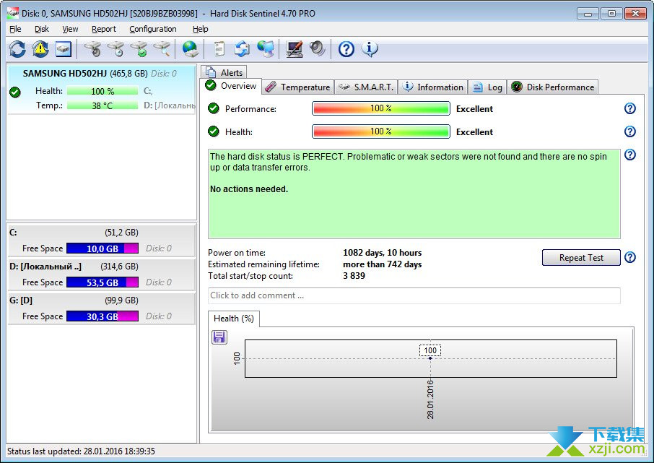Click the C: free space 10,0 GB bar
This screenshot has height=463, width=654.
(103, 248)
